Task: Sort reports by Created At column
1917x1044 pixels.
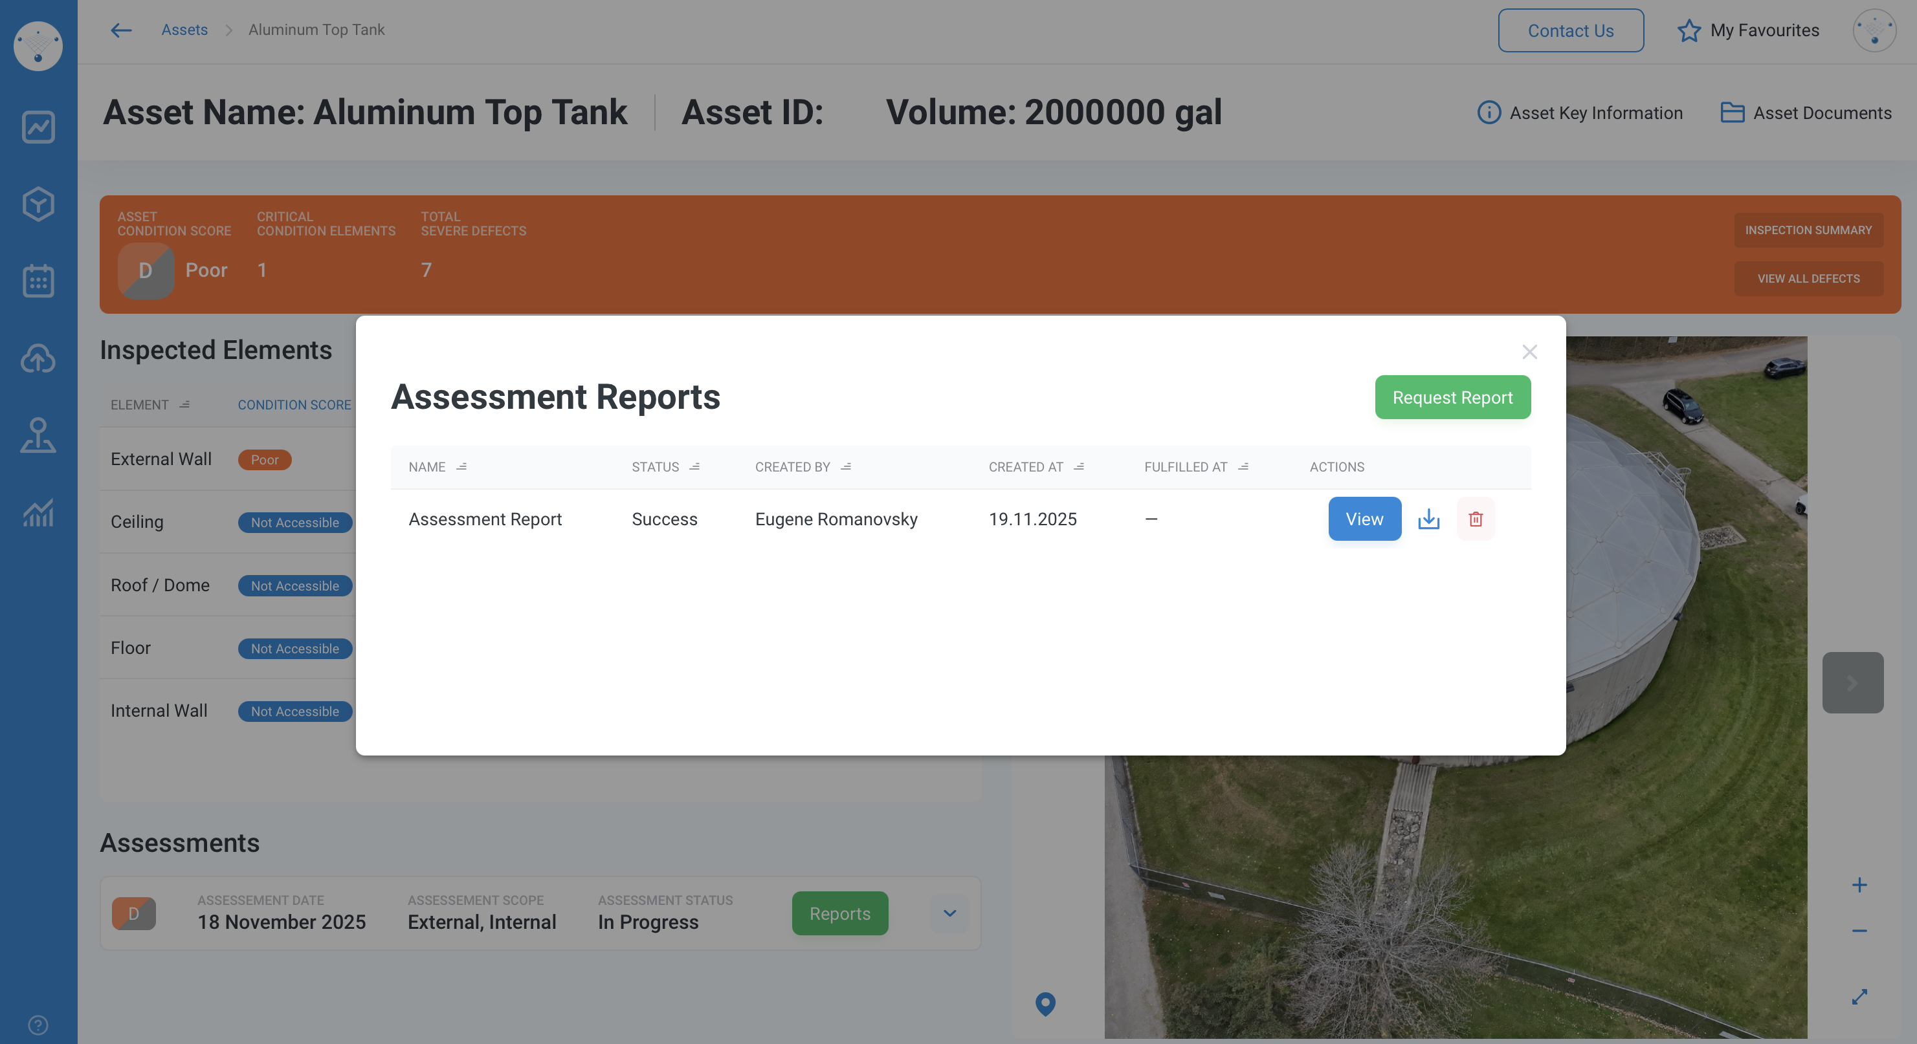Action: (1078, 467)
